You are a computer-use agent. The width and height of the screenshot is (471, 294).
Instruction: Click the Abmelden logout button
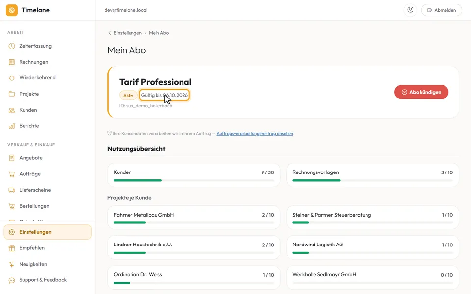pyautogui.click(x=442, y=10)
